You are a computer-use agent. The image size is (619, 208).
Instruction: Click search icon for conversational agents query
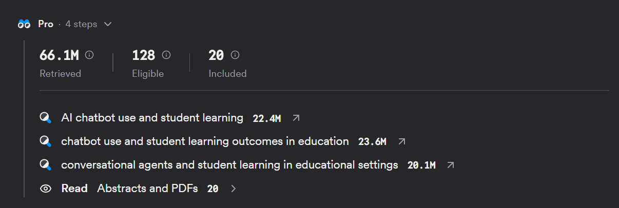point(46,165)
